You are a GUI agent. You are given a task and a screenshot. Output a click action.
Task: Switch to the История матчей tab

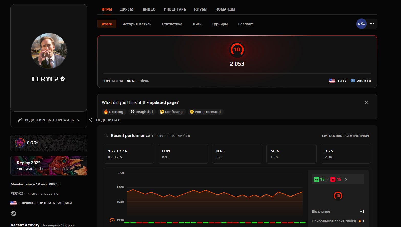point(137,24)
